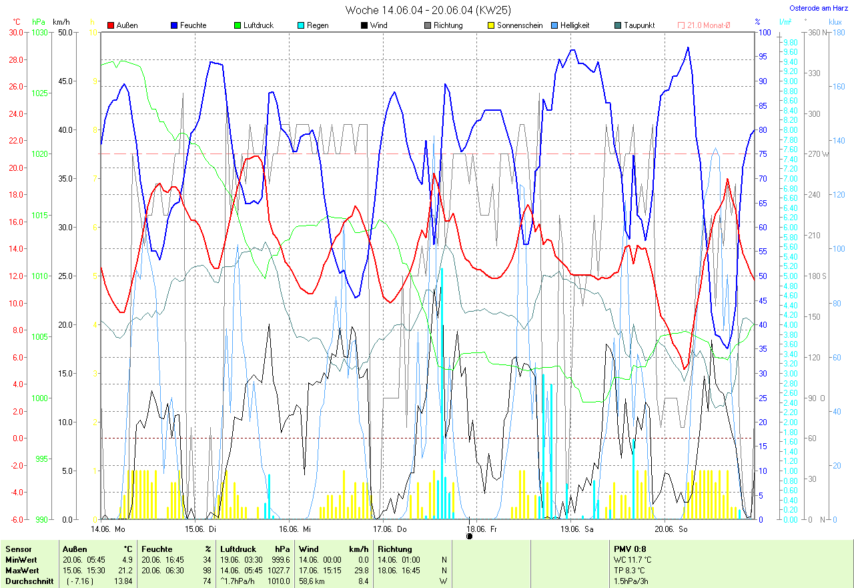Click the yellow Sonnenschein legend swatch

(x=491, y=25)
